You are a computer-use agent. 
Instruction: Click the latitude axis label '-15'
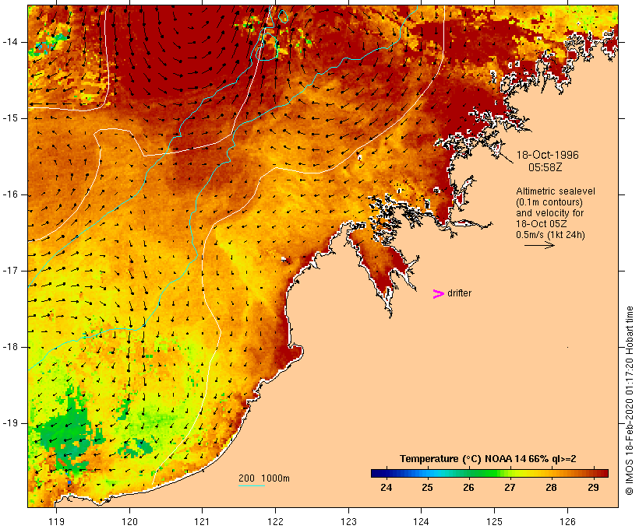pyautogui.click(x=9, y=118)
